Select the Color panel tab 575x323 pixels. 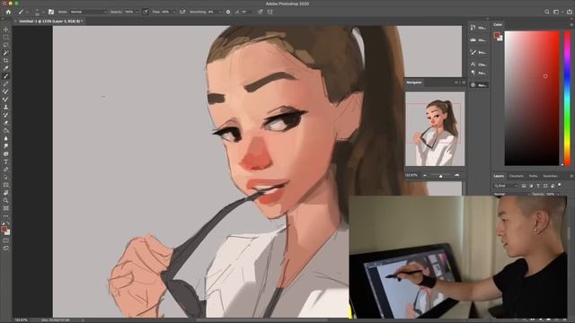point(498,24)
